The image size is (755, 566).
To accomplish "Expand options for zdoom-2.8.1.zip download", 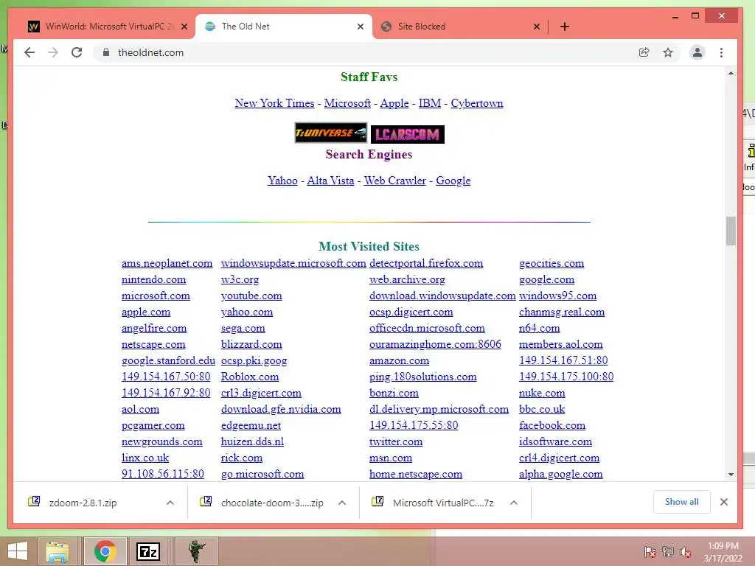I will (170, 503).
